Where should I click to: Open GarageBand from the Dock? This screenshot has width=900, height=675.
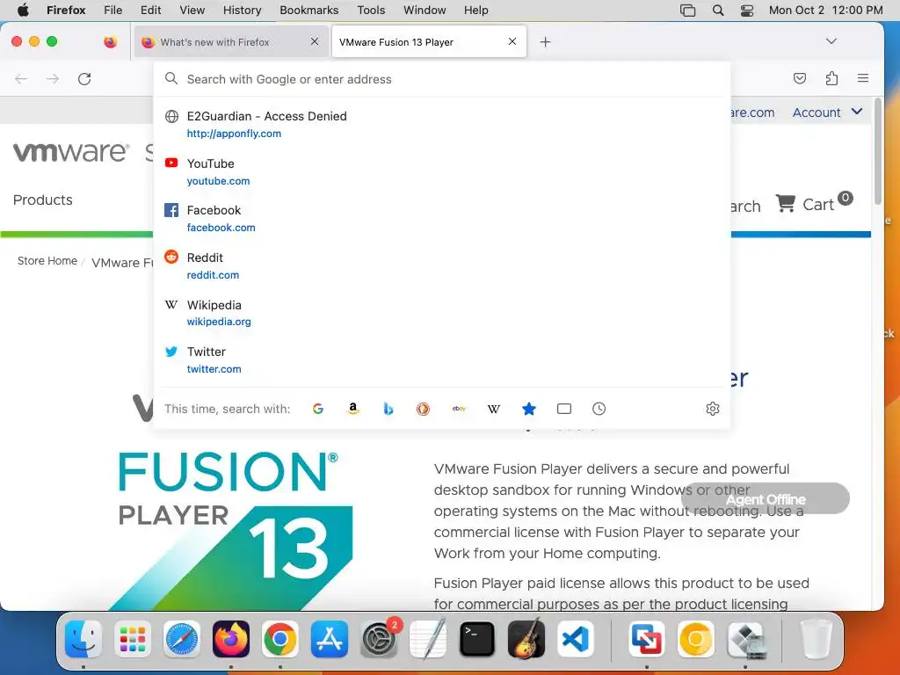[x=526, y=638]
